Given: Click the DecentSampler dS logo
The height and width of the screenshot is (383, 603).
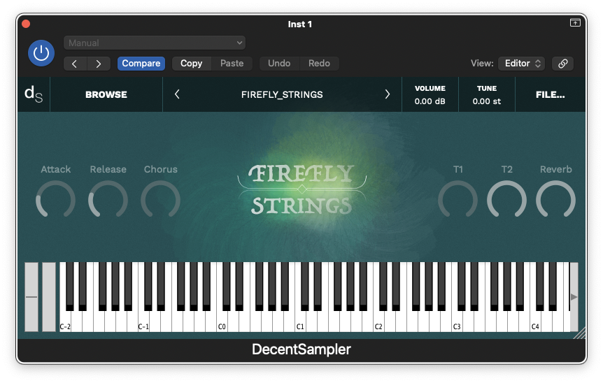Looking at the screenshot, I should (34, 94).
